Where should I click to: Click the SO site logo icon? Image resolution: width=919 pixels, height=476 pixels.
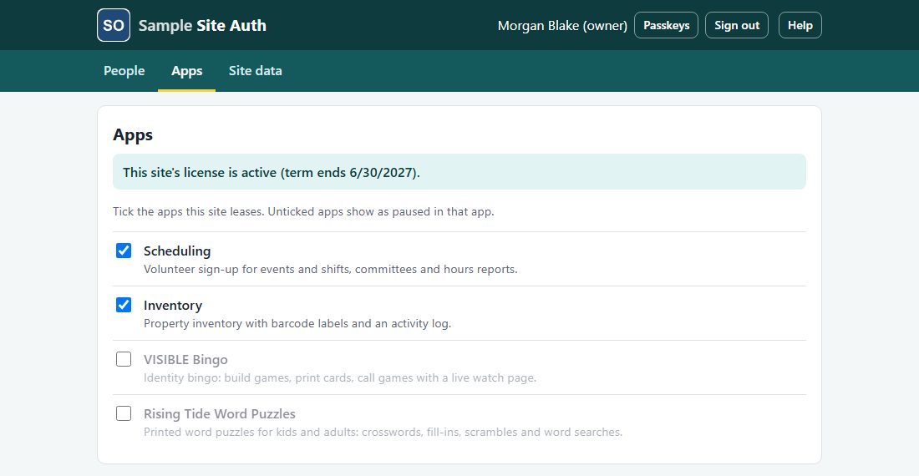pos(114,25)
